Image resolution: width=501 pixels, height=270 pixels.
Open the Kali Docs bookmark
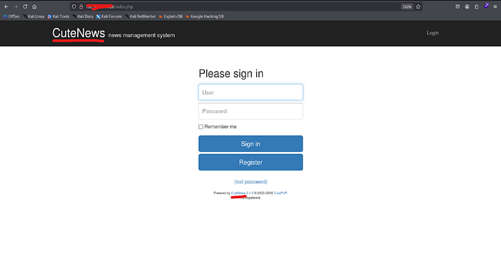click(83, 16)
